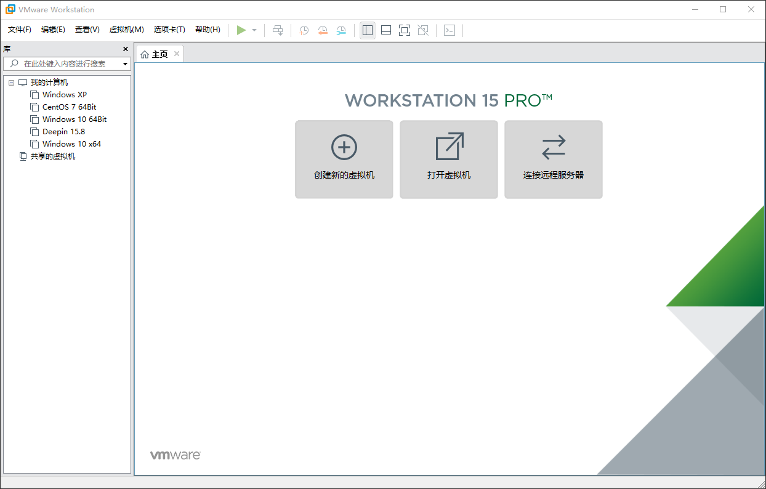Image resolution: width=766 pixels, height=489 pixels.
Task: Show the virtual machine thumbnail bar
Action: pyautogui.click(x=385, y=30)
